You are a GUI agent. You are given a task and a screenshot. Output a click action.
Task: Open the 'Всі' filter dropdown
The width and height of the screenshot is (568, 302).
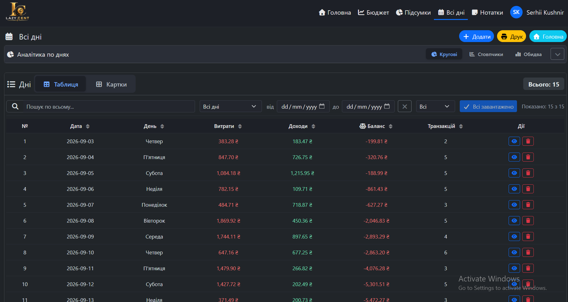click(435, 106)
